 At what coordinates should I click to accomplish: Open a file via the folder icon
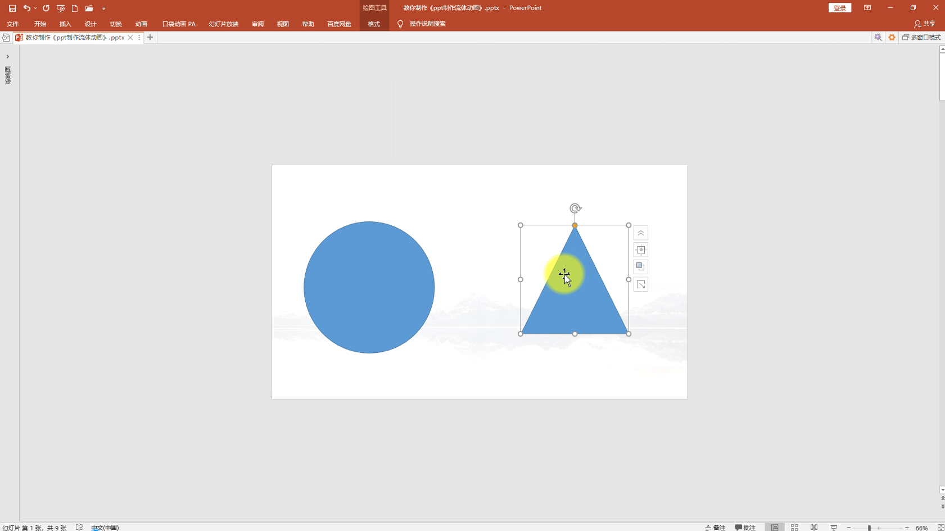(x=89, y=8)
